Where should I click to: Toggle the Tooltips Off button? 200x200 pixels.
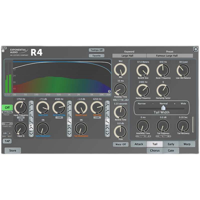click(96, 50)
